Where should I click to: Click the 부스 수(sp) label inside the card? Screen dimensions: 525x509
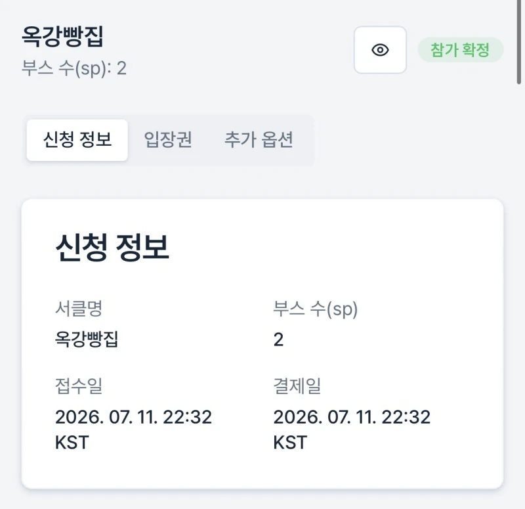coord(316,309)
